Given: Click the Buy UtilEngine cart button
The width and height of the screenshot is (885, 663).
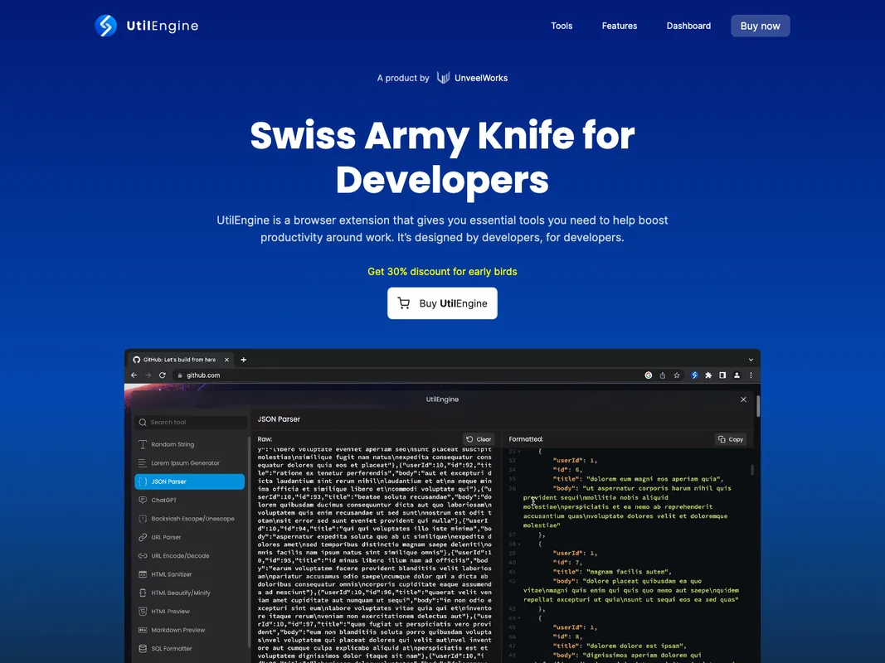Looking at the screenshot, I should [x=442, y=303].
